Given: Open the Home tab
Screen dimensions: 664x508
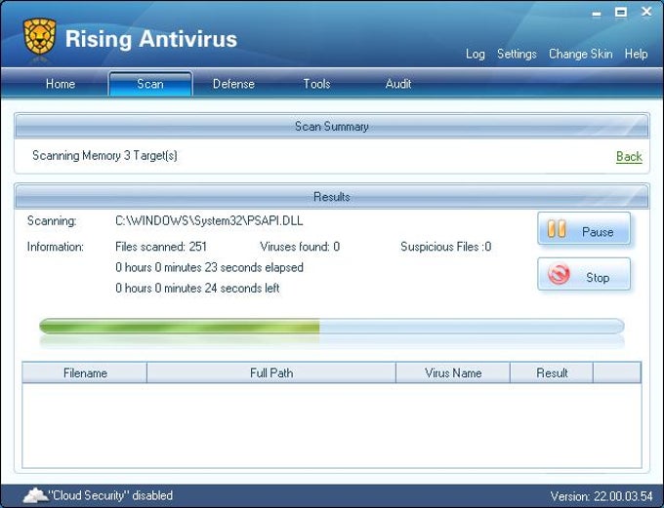Looking at the screenshot, I should (61, 84).
